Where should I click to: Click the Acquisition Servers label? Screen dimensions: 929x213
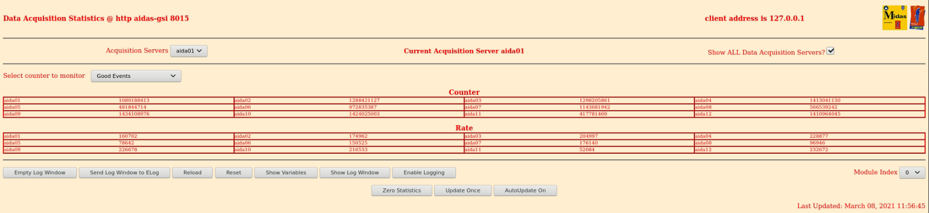pyautogui.click(x=137, y=51)
